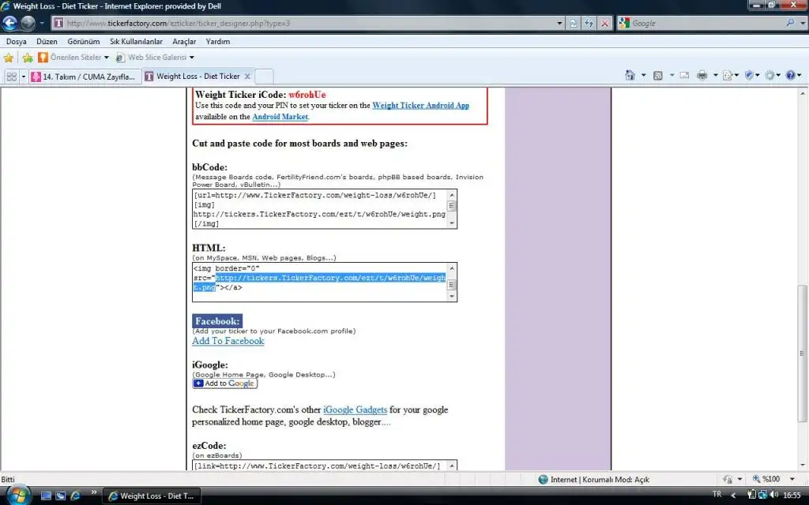
Task: Click the search magnifier icon
Action: pos(790,23)
